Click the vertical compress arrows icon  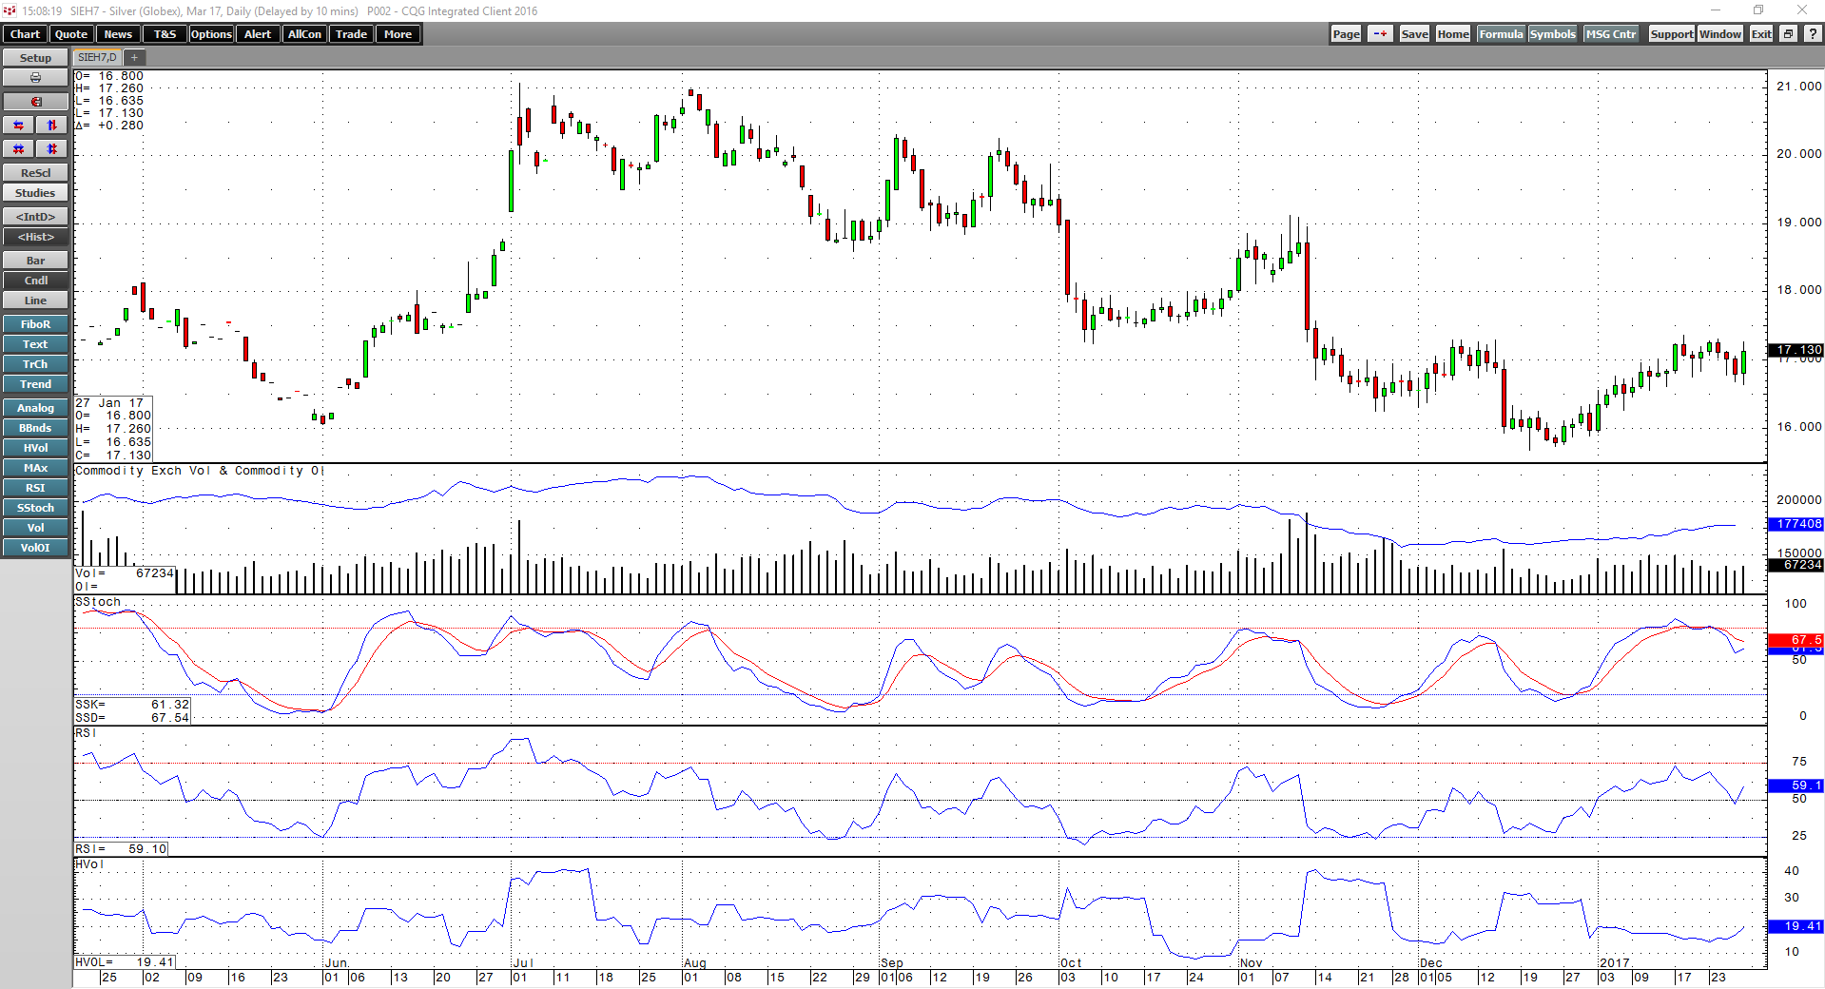pyautogui.click(x=52, y=149)
